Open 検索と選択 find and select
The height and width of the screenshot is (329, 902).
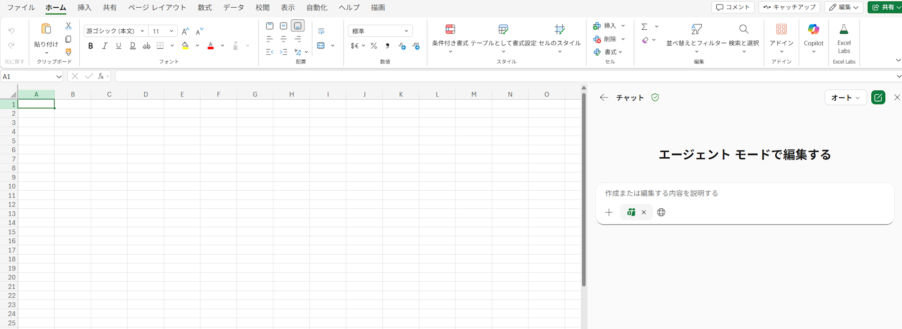point(744,38)
